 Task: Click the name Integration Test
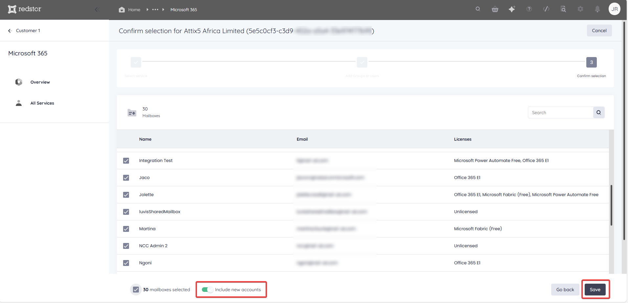[x=156, y=160]
